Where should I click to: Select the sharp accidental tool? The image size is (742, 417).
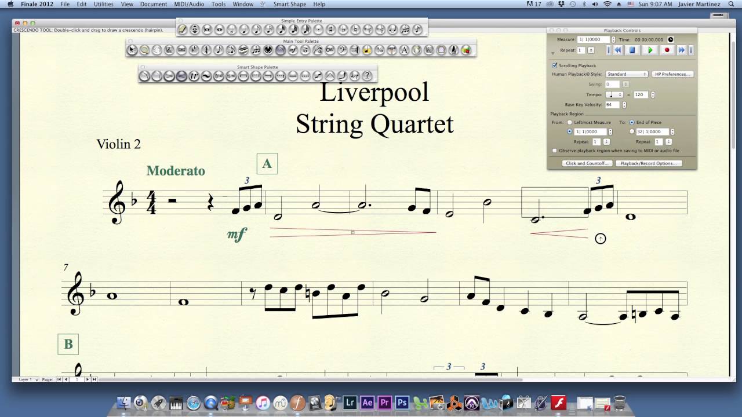tap(330, 30)
